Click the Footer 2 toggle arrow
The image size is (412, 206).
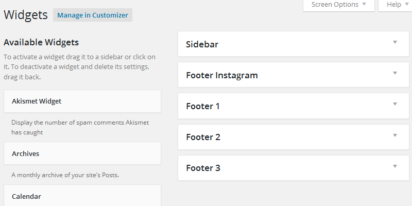pos(395,135)
